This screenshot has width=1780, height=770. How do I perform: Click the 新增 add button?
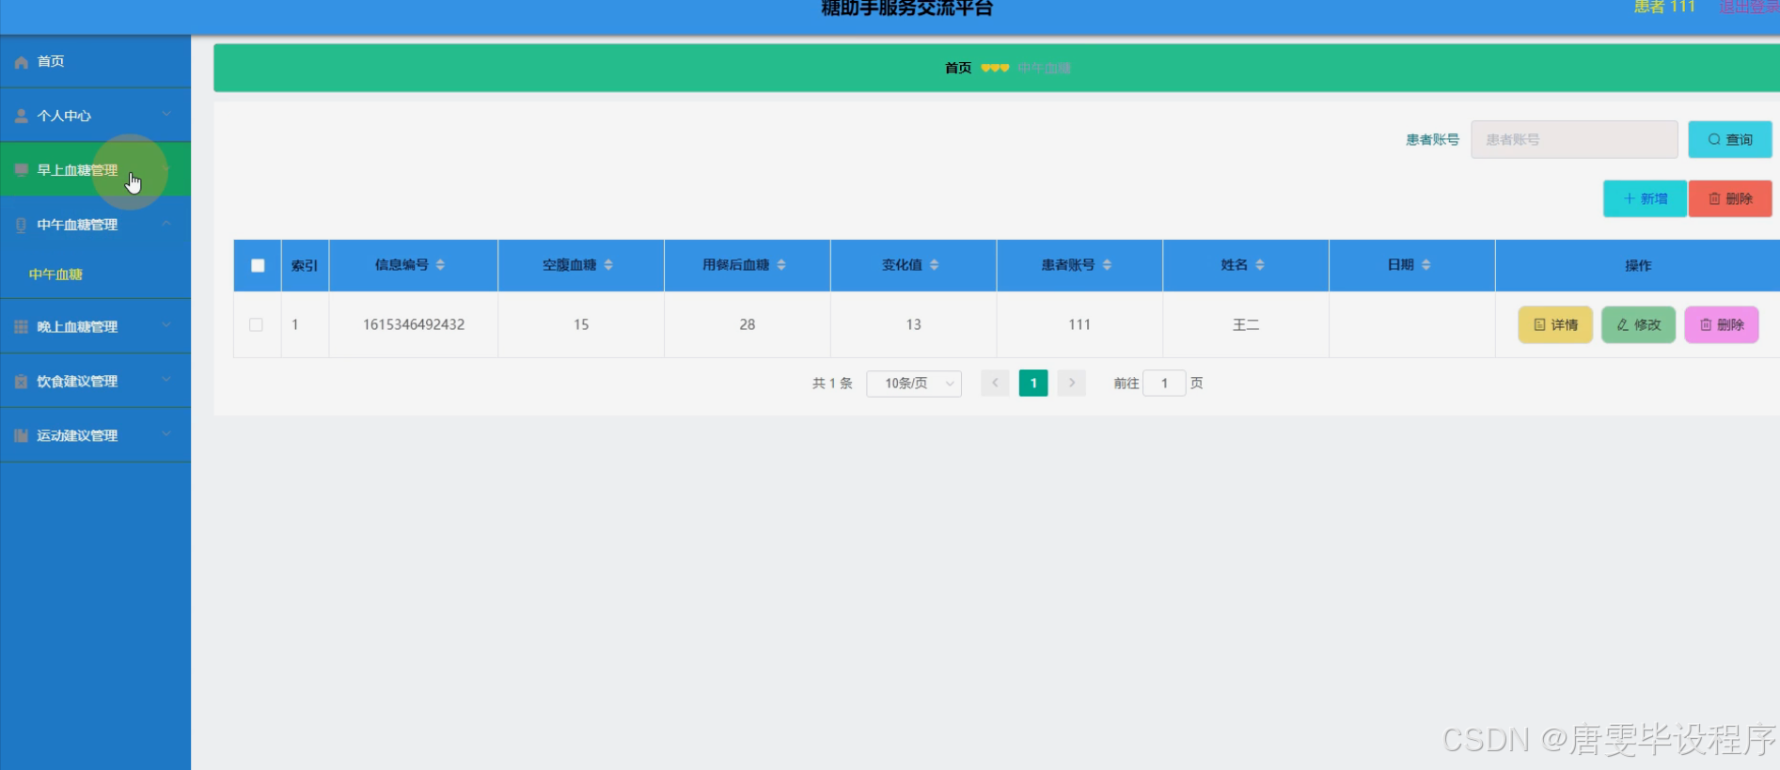click(1645, 198)
